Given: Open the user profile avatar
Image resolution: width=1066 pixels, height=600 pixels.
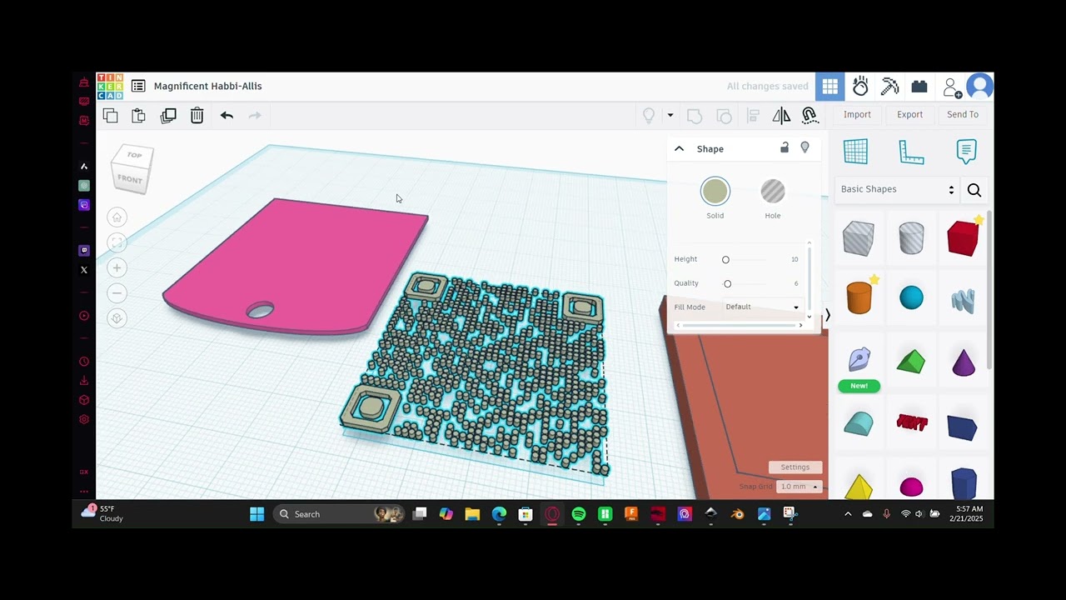Looking at the screenshot, I should click(x=979, y=86).
